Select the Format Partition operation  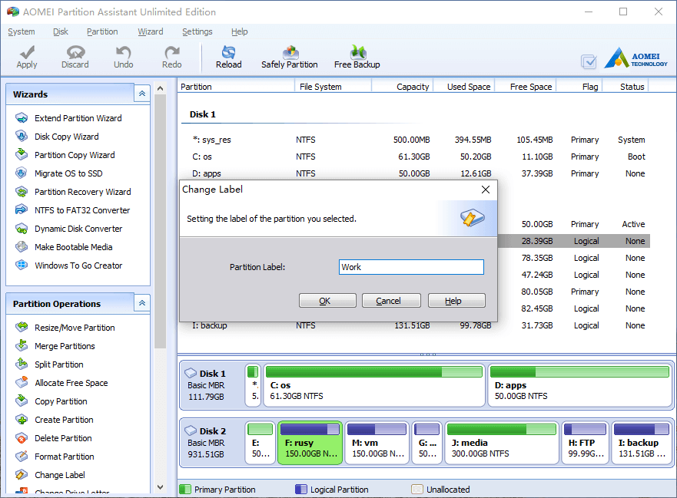coord(55,457)
